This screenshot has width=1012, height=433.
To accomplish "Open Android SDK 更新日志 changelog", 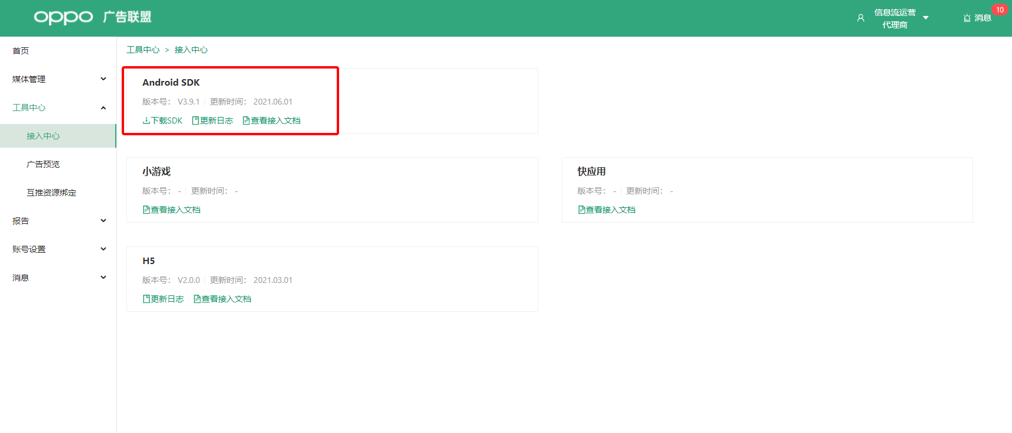I will click(x=213, y=121).
